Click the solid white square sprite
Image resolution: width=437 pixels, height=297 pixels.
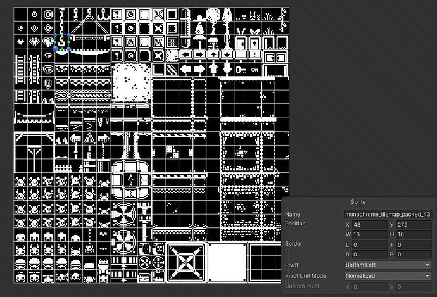227,262
